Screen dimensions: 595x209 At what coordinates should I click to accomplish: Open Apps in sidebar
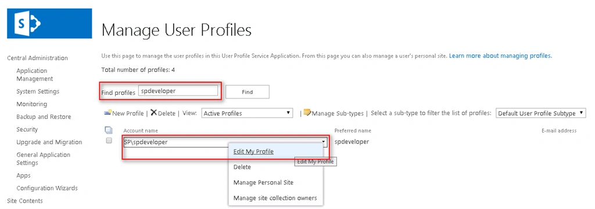pos(23,175)
